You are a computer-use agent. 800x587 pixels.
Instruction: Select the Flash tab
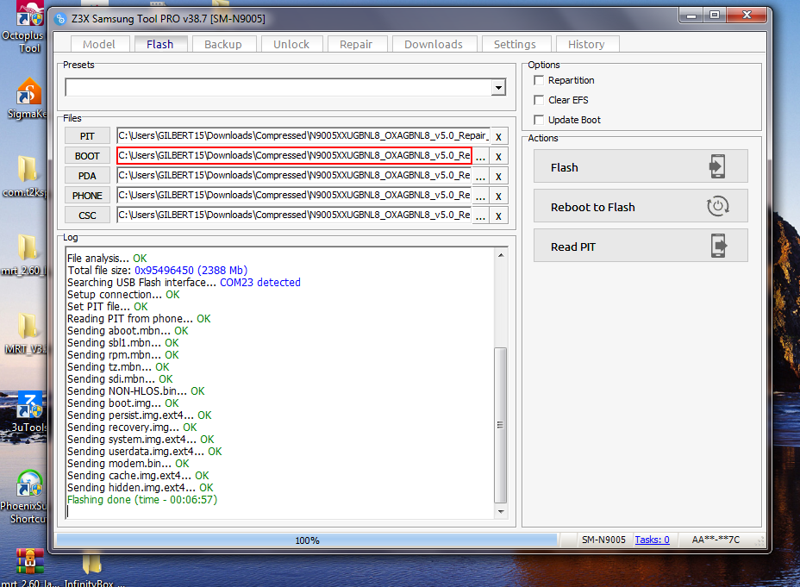tap(160, 44)
